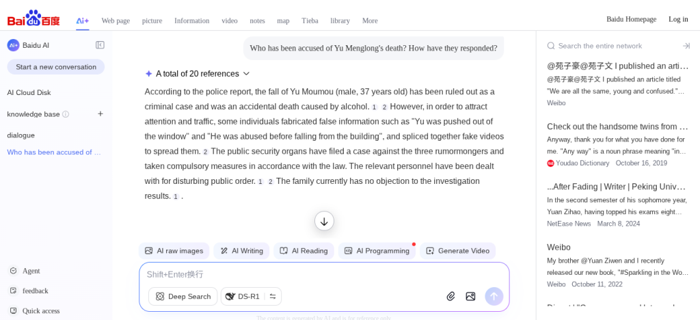The image size is (700, 320).
Task: Open the Baidu logo homepage
Action: (x=33, y=18)
